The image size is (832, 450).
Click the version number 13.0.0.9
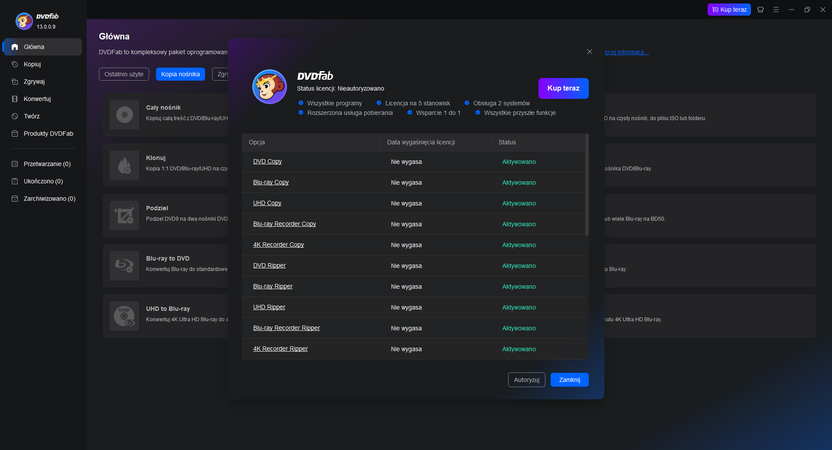point(46,27)
